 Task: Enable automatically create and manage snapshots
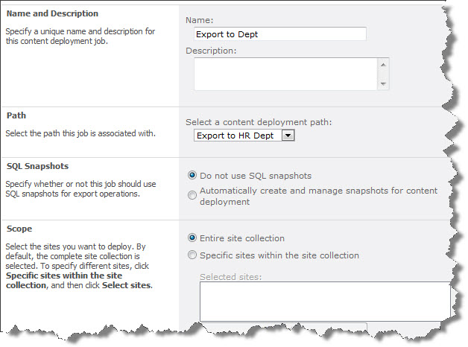click(193, 195)
